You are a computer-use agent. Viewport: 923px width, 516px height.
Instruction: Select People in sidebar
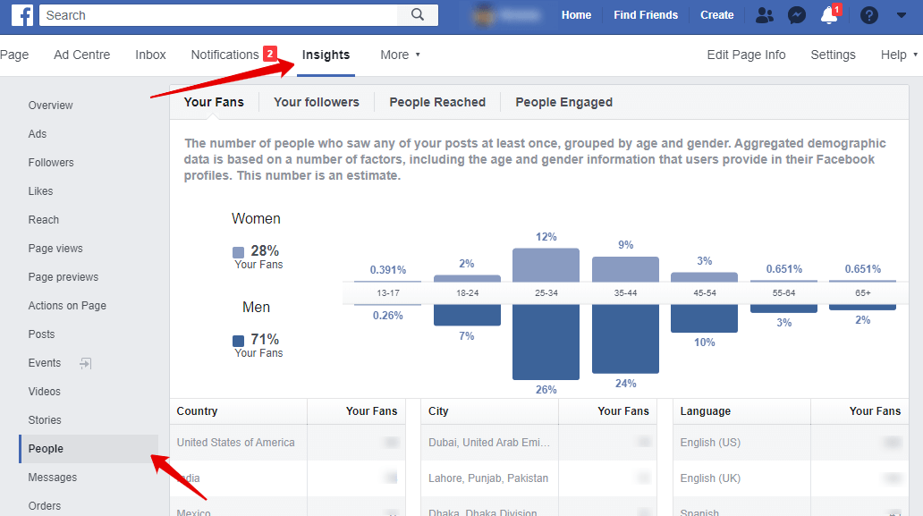point(89,449)
